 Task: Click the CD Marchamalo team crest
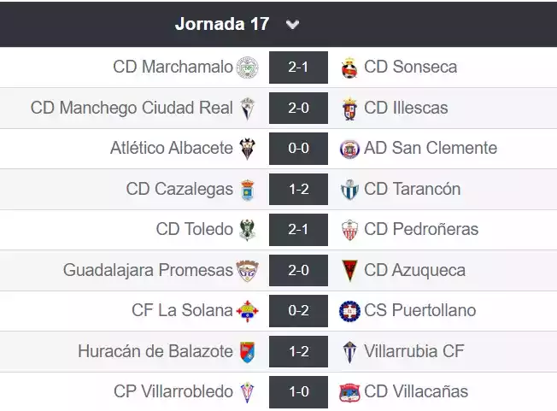[247, 68]
